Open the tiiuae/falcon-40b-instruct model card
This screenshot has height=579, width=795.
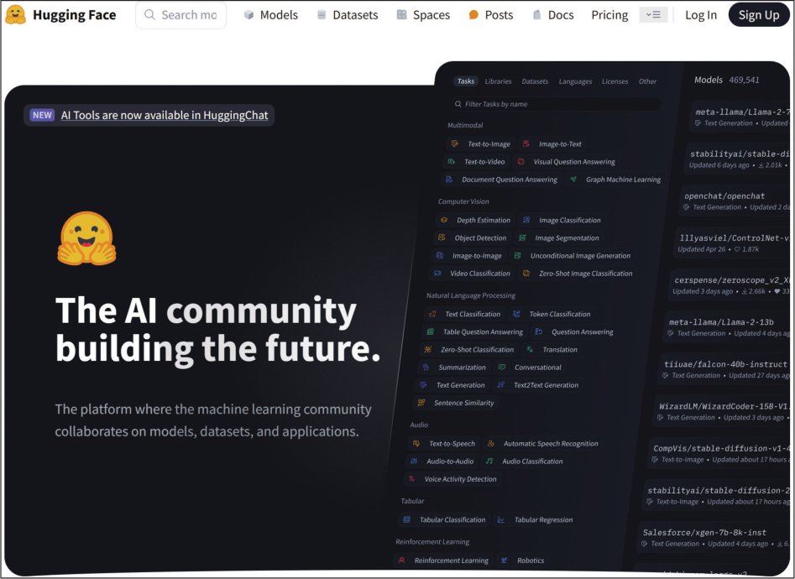[725, 369]
